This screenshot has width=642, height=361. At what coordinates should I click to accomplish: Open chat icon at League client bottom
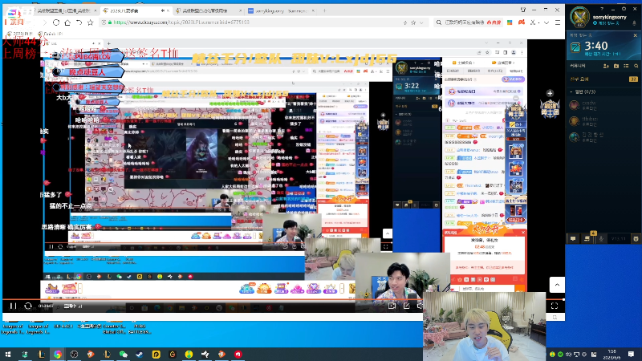[573, 238]
